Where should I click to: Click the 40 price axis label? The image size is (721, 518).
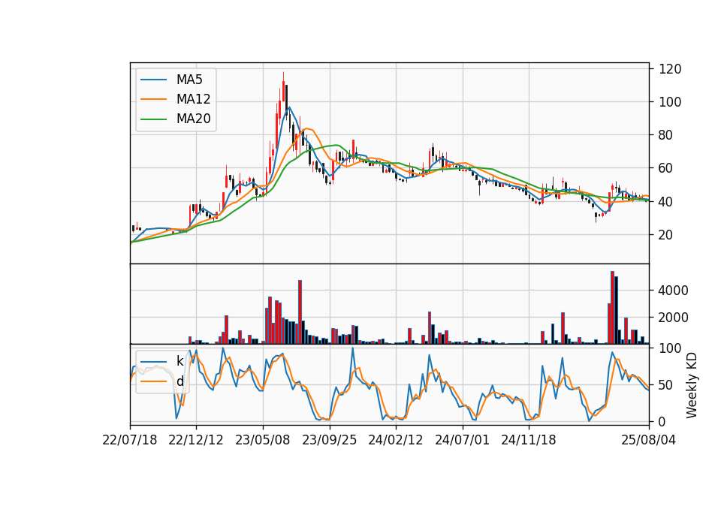click(667, 201)
